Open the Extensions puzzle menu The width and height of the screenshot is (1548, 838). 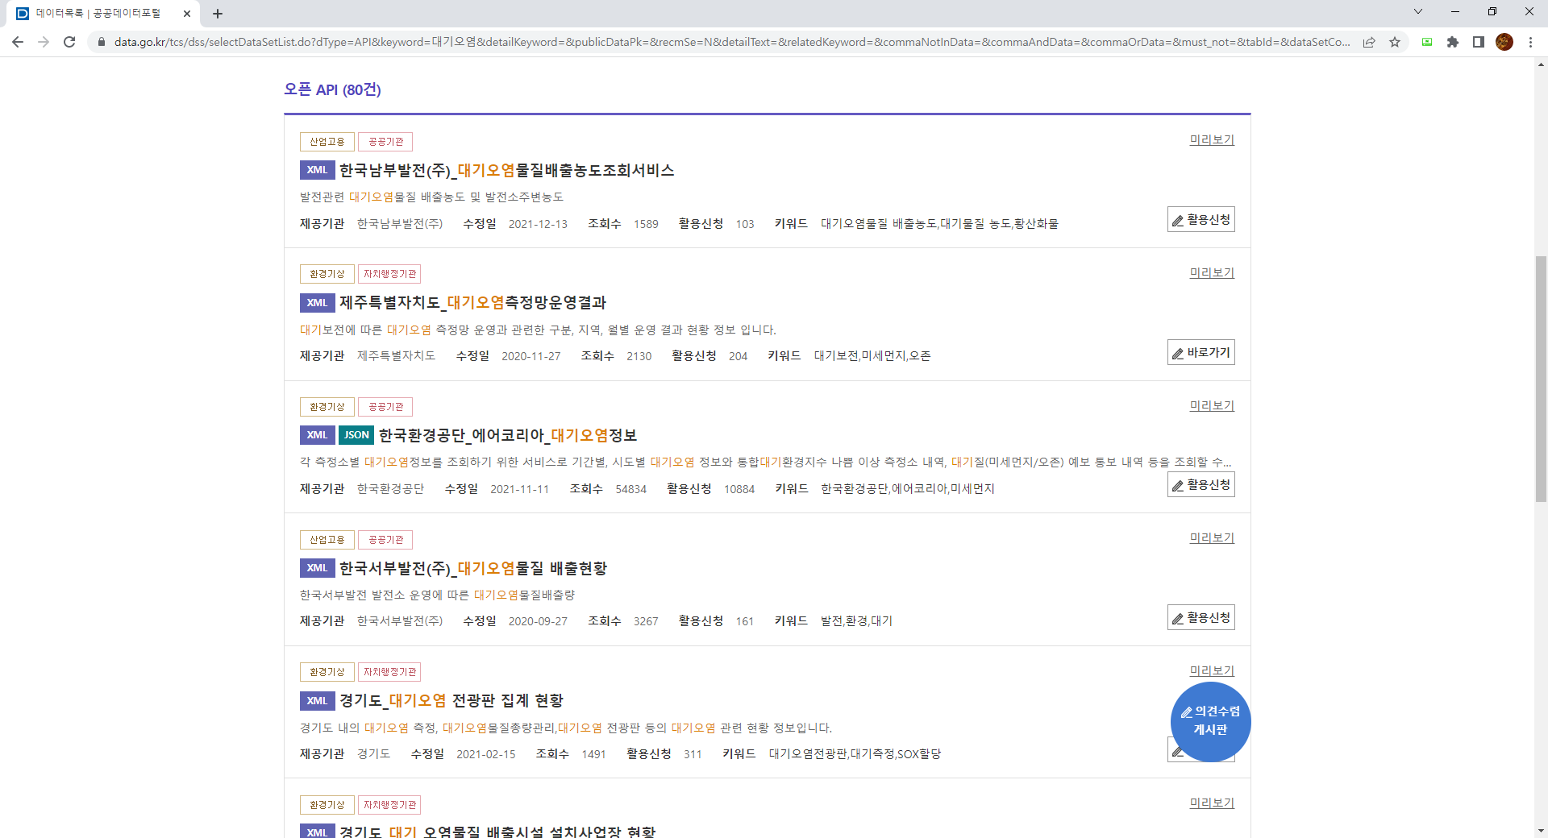[1453, 42]
